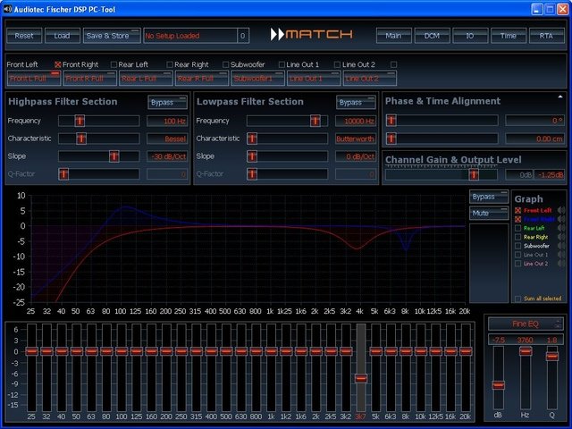
Task: Open the Fine EQ mode selector
Action: click(526, 323)
